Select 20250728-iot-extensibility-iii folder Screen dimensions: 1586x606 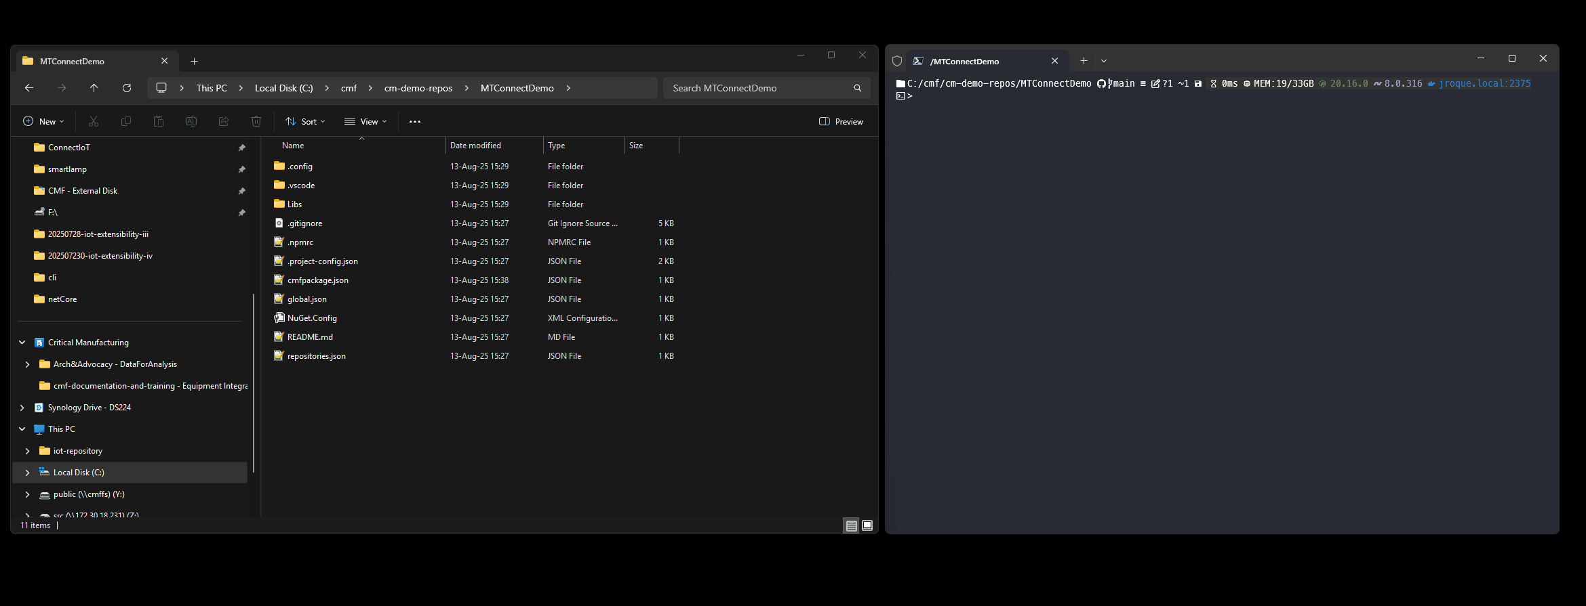click(98, 234)
